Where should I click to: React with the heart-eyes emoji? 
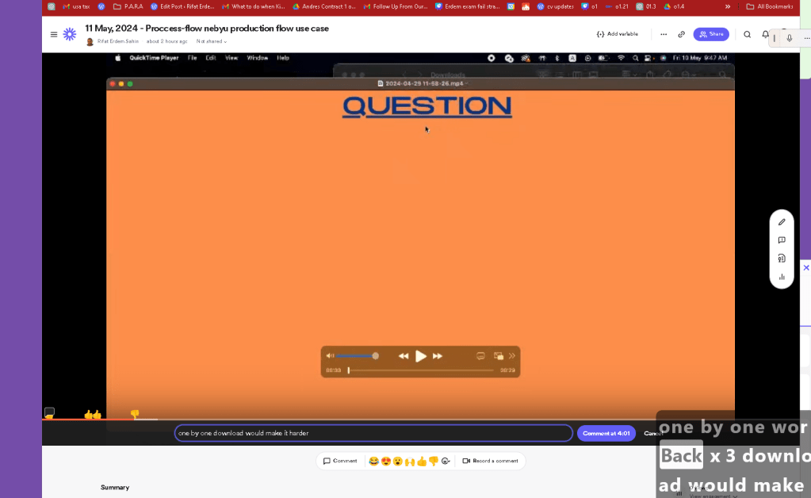click(386, 461)
